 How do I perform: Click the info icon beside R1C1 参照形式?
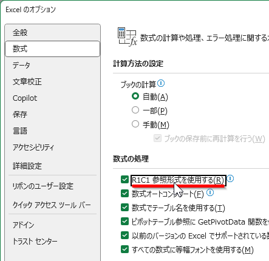pyautogui.click(x=230, y=178)
